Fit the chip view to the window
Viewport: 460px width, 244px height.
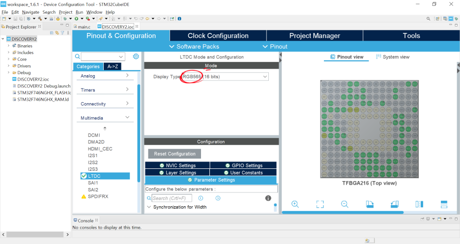tap(320, 204)
